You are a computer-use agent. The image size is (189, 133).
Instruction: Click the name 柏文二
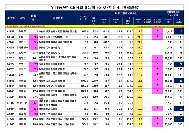pos(22,64)
